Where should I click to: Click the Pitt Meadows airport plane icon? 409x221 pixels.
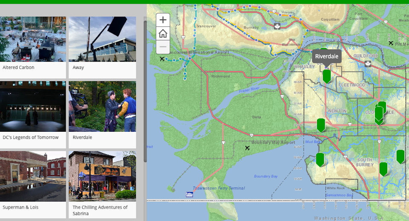click(x=391, y=43)
